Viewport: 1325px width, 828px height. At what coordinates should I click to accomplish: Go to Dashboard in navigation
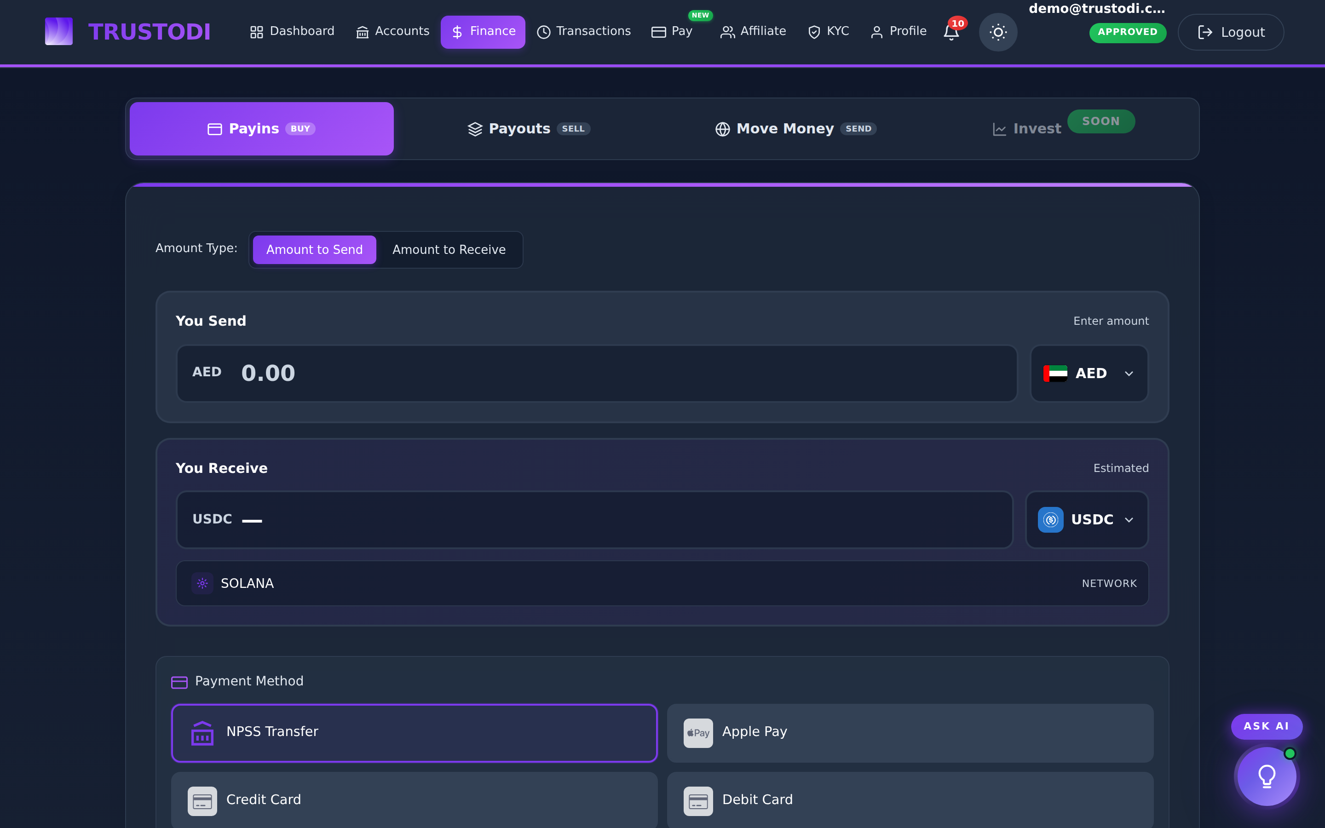(x=292, y=32)
